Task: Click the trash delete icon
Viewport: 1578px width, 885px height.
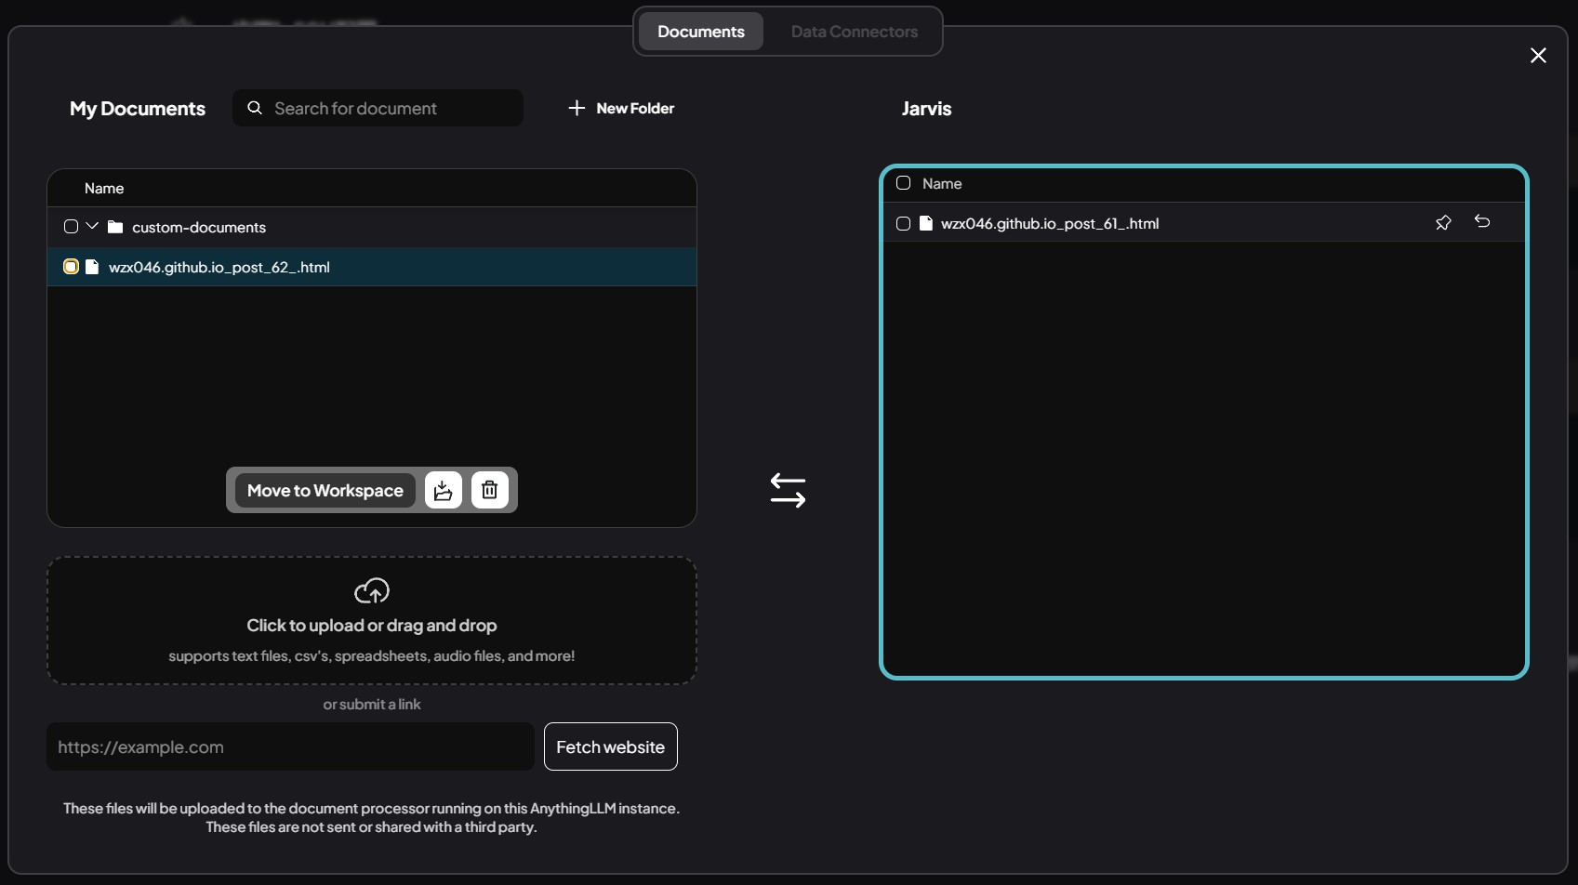Action: (490, 490)
